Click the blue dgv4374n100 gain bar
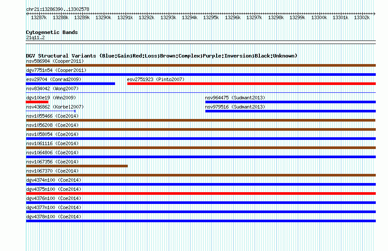 tap(201, 184)
